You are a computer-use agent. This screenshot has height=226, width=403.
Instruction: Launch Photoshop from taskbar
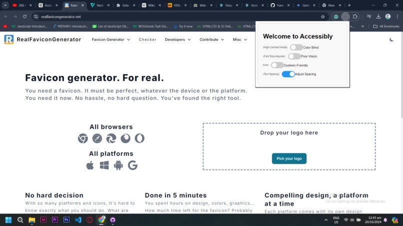click(66, 220)
